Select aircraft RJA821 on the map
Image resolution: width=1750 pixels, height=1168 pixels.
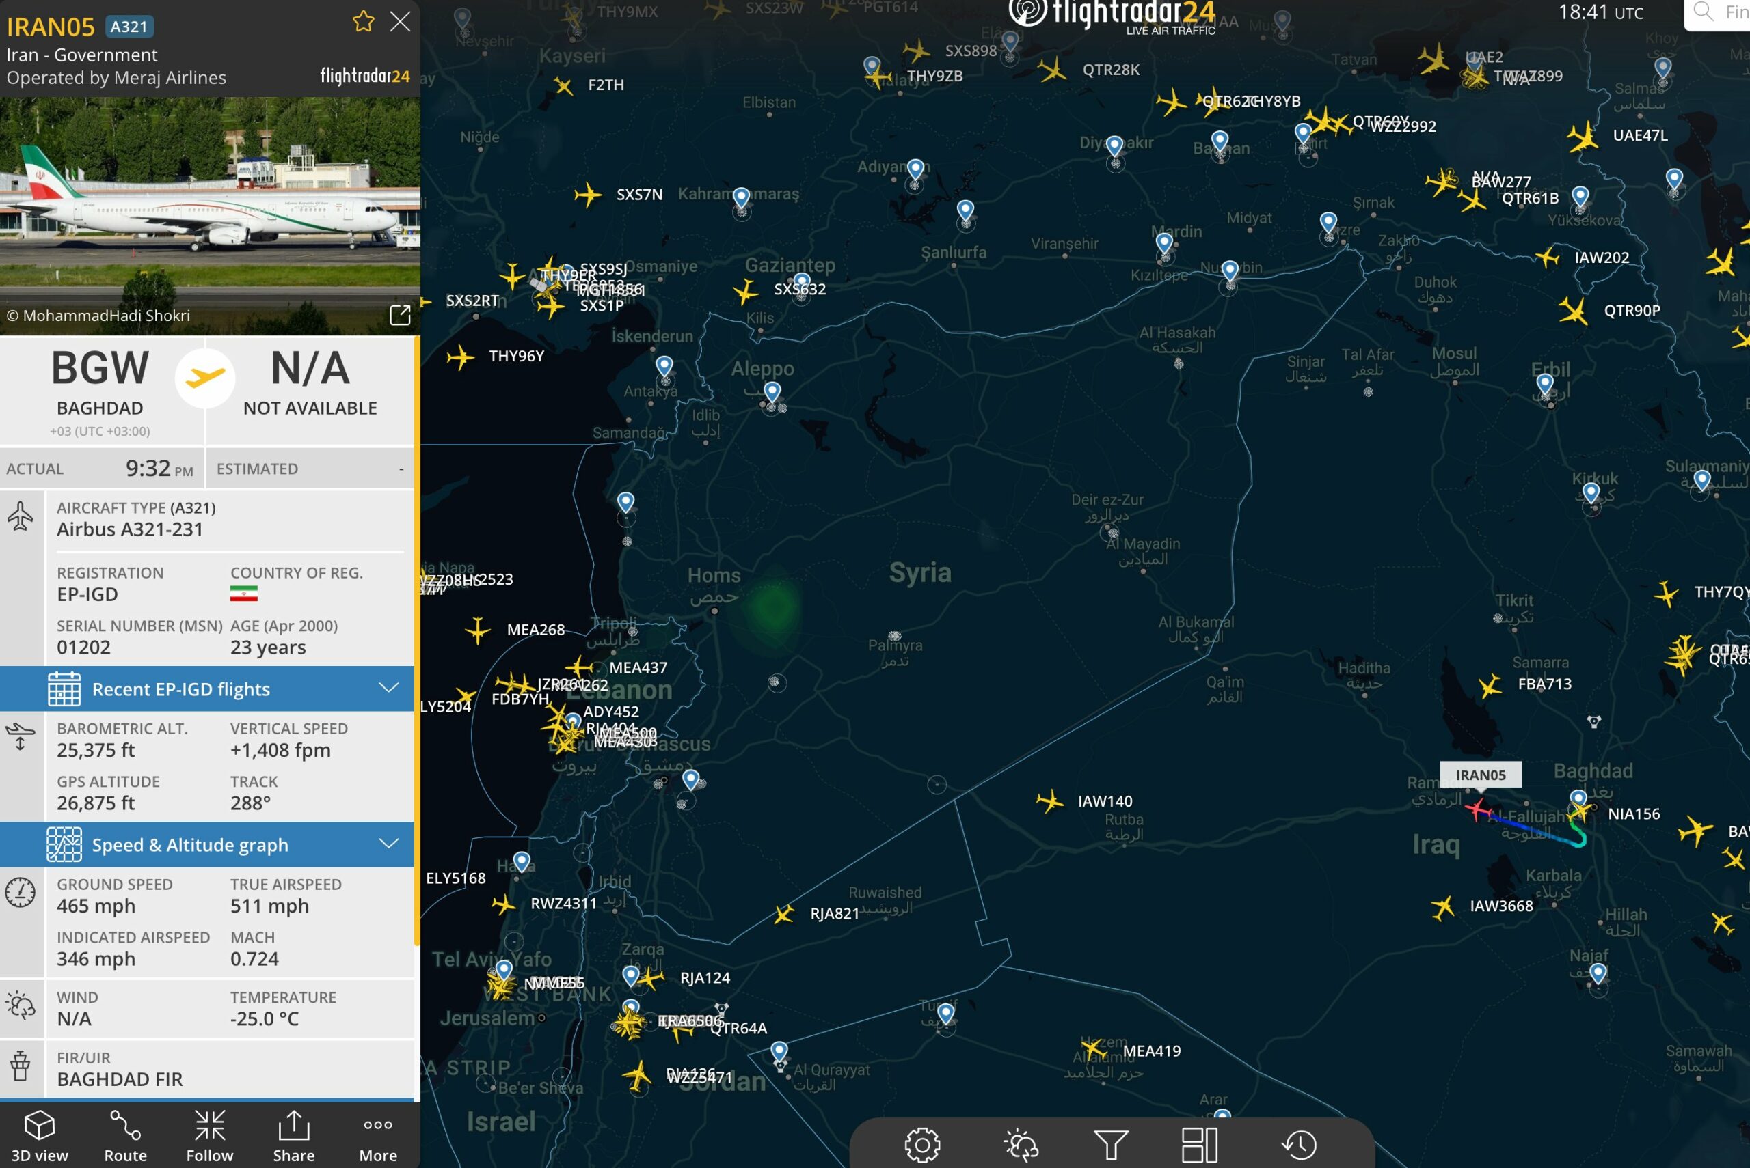(783, 913)
